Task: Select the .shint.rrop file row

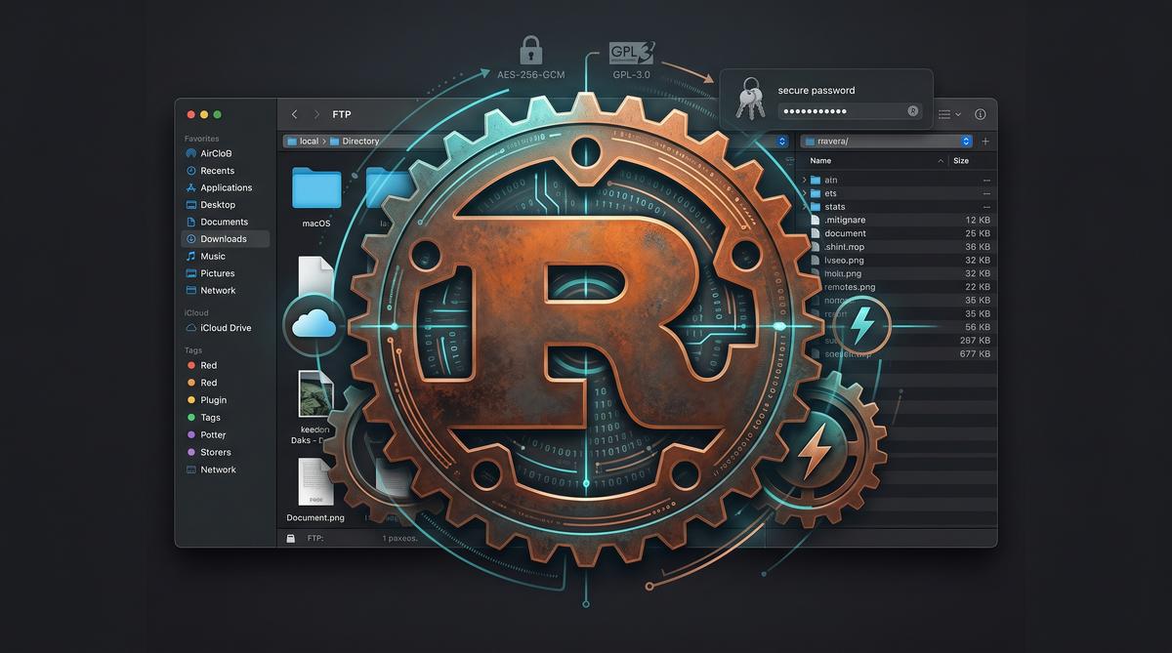Action: pyautogui.click(x=897, y=247)
